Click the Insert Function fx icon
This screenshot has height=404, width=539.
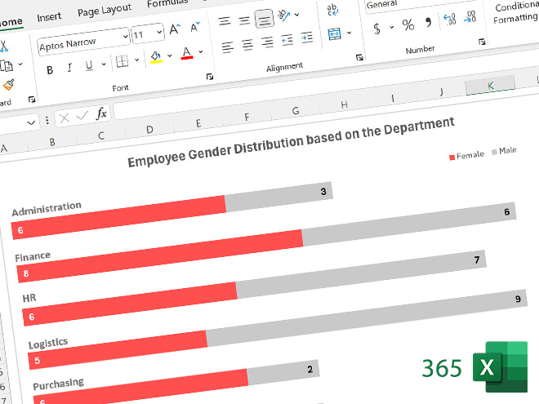click(101, 114)
